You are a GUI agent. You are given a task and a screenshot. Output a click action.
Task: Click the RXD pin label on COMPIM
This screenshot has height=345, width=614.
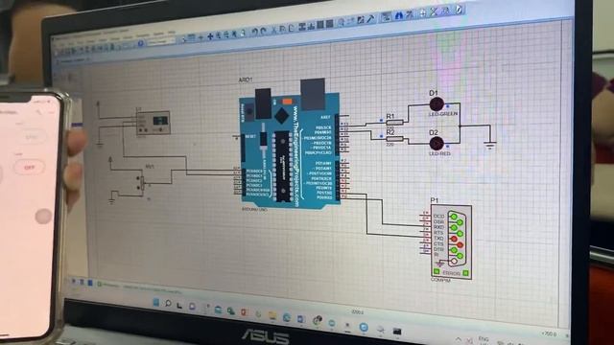(438, 227)
